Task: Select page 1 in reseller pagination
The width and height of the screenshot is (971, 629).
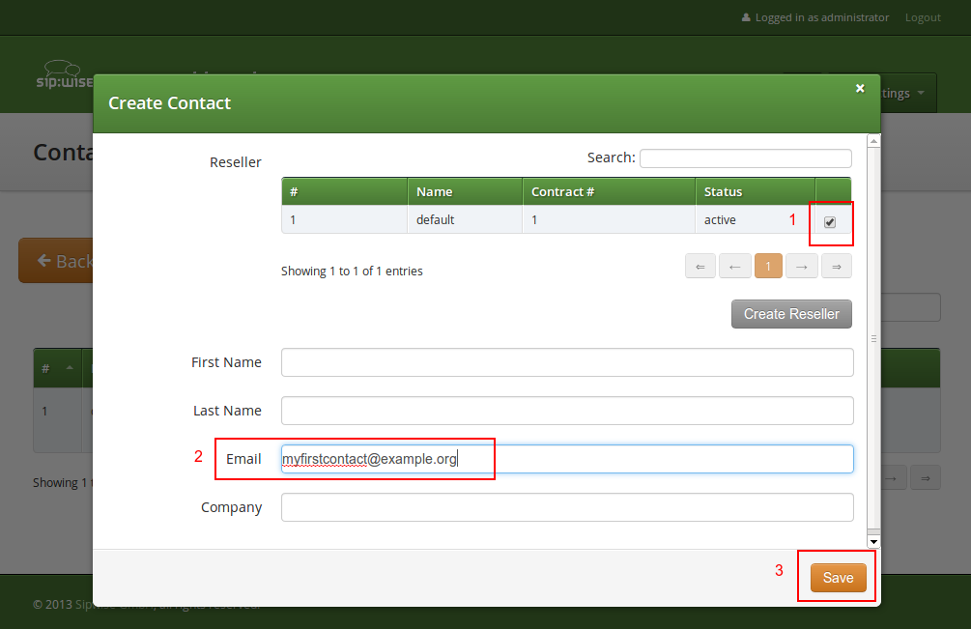Action: click(x=768, y=267)
